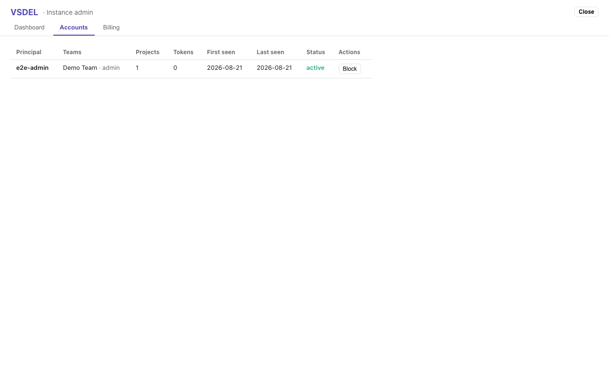Click the Tokens count value 0
Screen dimensions: 609x380
click(175, 68)
